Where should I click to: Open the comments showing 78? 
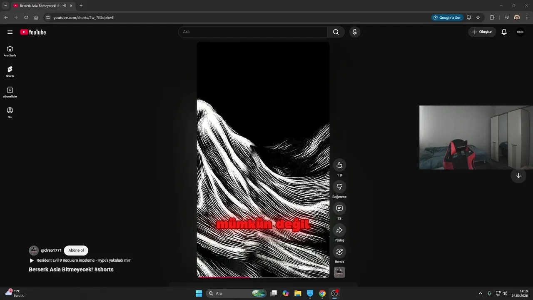(339, 208)
